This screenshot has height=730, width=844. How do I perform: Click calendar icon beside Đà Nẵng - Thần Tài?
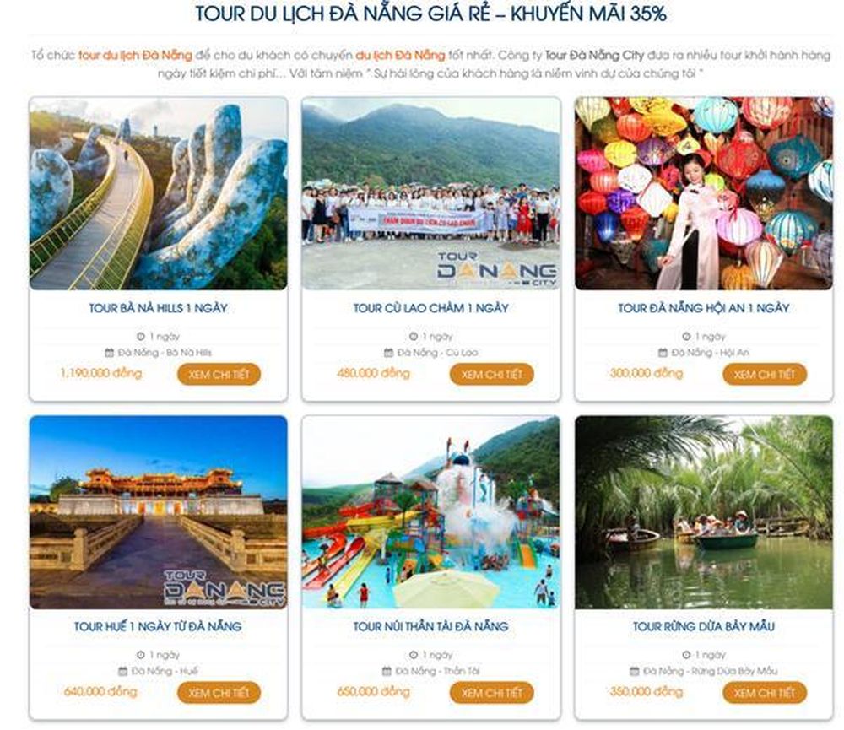click(x=387, y=671)
